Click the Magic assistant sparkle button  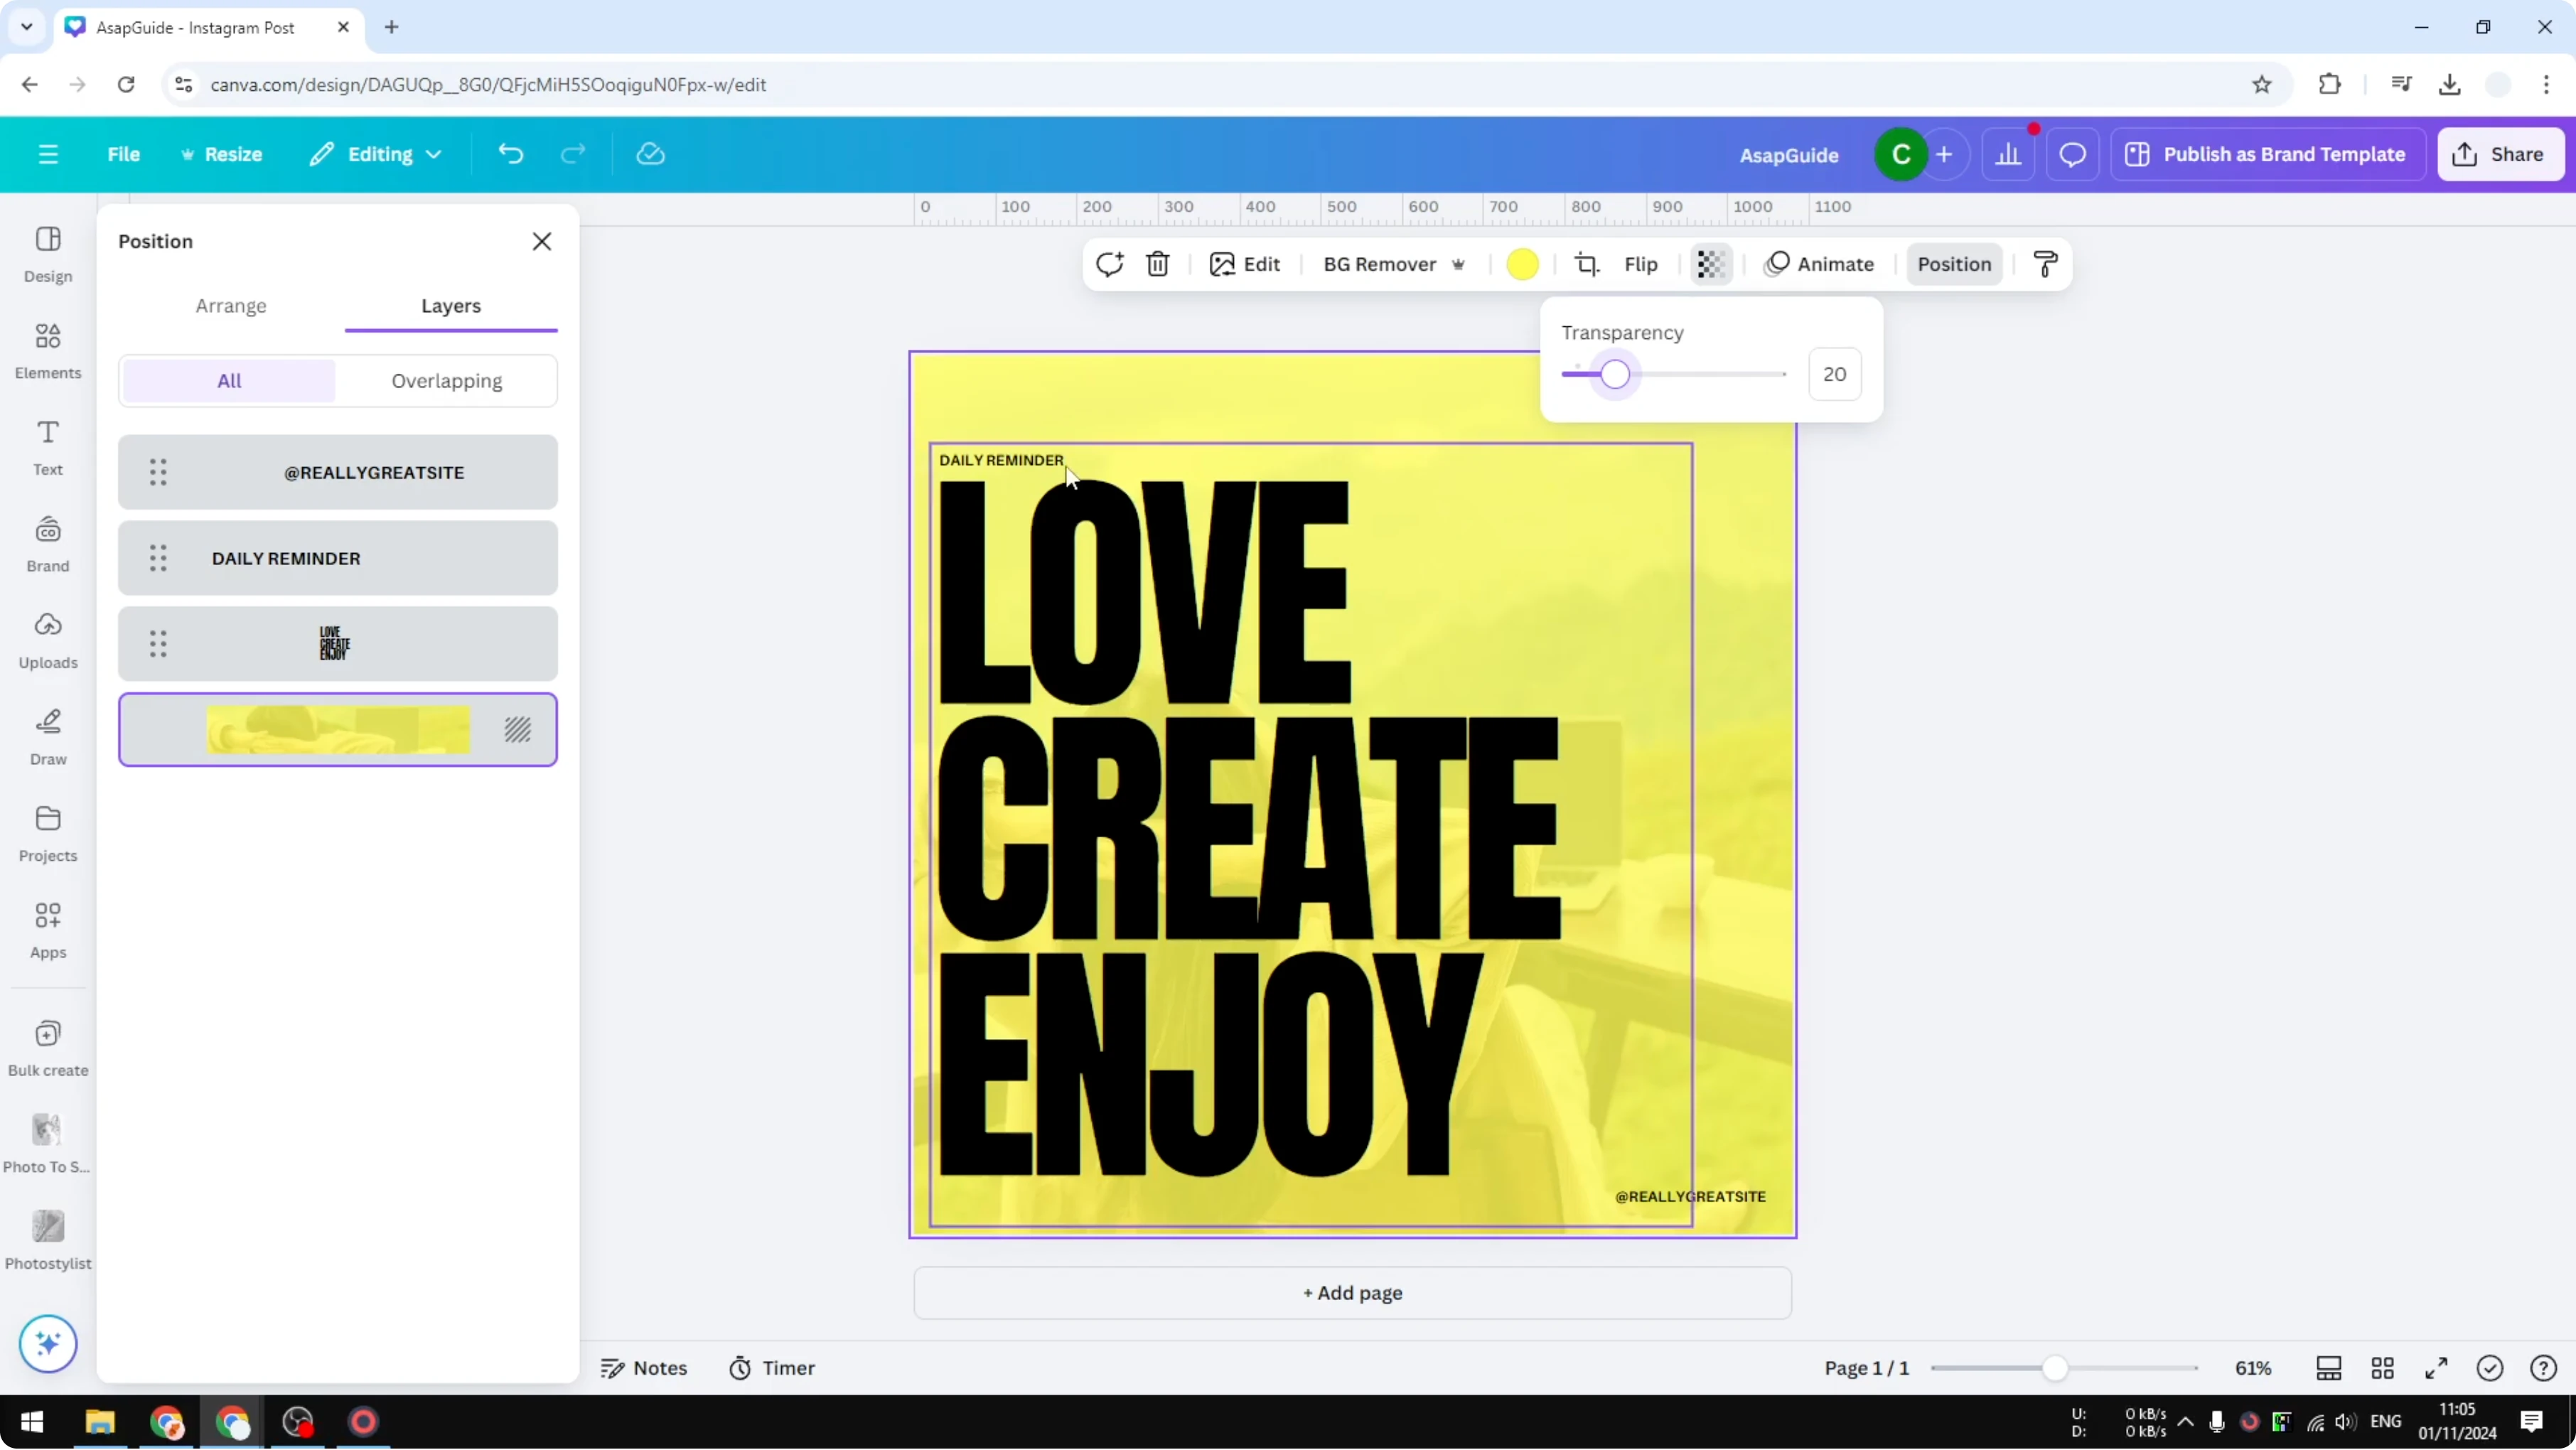[x=48, y=1343]
